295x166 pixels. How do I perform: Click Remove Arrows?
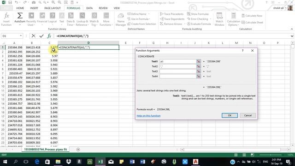171,24
